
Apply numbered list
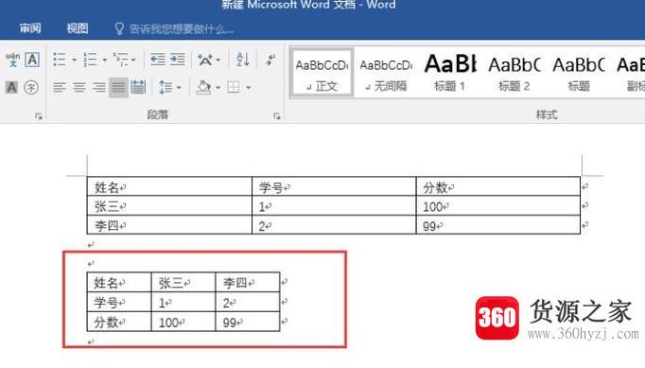point(90,60)
